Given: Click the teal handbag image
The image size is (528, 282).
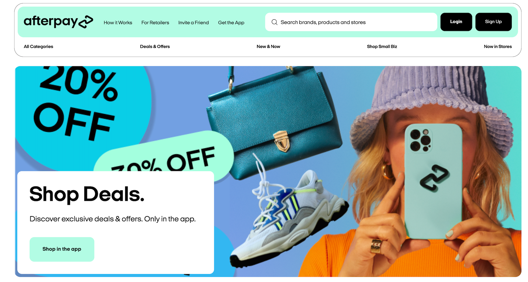Looking at the screenshot, I should [x=274, y=121].
